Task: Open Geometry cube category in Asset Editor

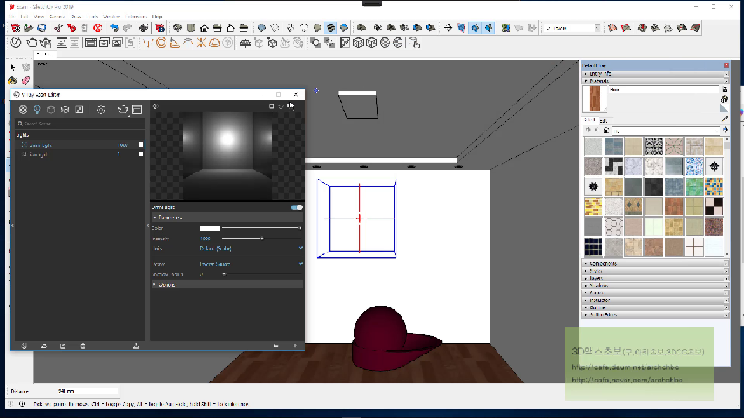Action: (51, 110)
